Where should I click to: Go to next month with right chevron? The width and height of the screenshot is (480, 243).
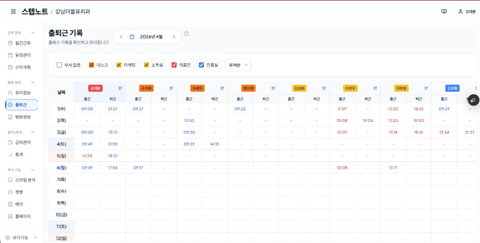[174, 37]
